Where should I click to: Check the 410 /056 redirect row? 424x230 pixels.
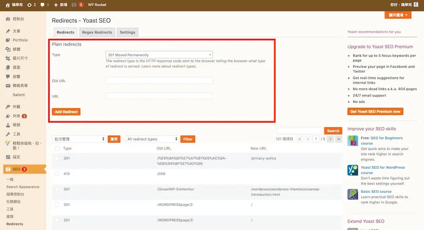pyautogui.click(x=57, y=174)
